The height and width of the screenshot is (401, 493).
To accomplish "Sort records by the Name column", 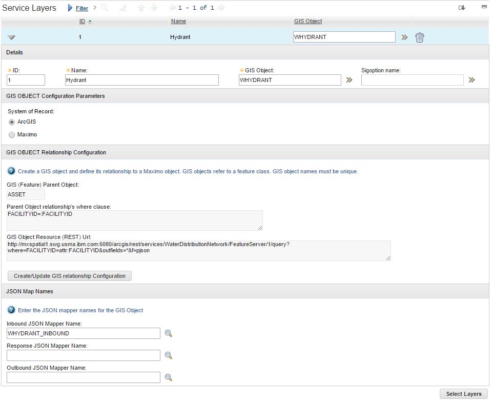I will point(178,21).
